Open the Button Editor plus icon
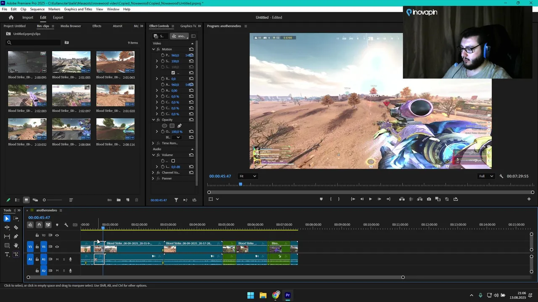 click(529, 199)
